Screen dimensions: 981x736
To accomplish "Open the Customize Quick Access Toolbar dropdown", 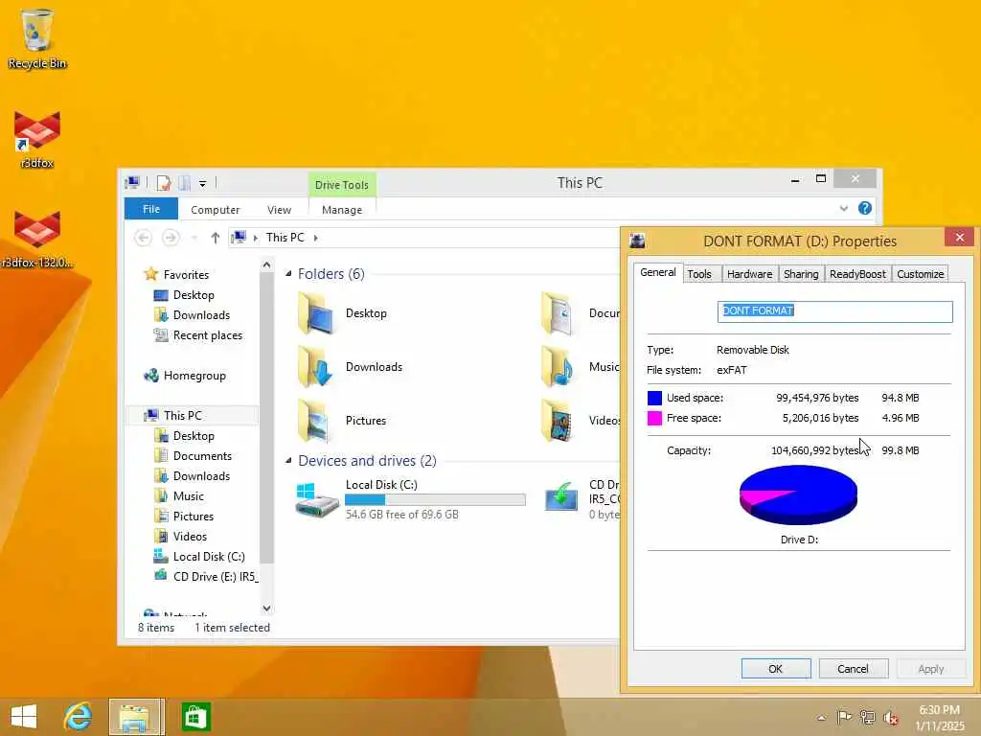I will pyautogui.click(x=203, y=183).
